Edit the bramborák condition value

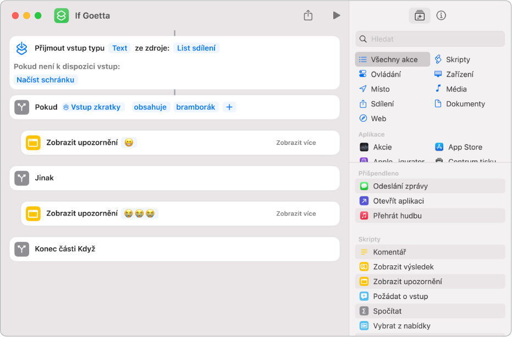pyautogui.click(x=196, y=107)
